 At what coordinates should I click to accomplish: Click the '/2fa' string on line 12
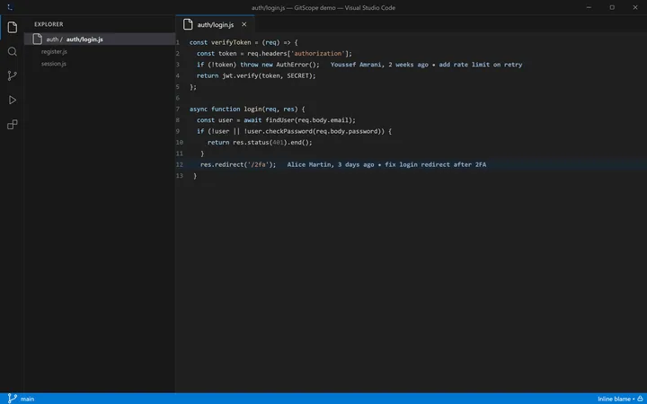tap(258, 164)
